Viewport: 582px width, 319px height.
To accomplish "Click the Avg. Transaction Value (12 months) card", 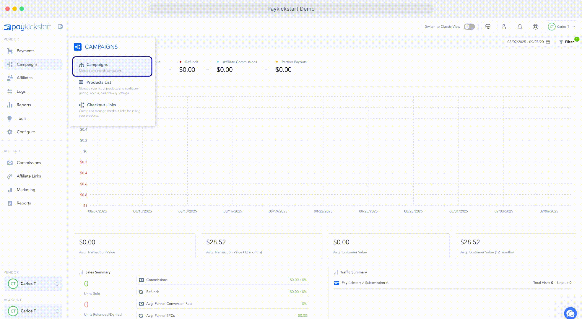I will 262,246.
